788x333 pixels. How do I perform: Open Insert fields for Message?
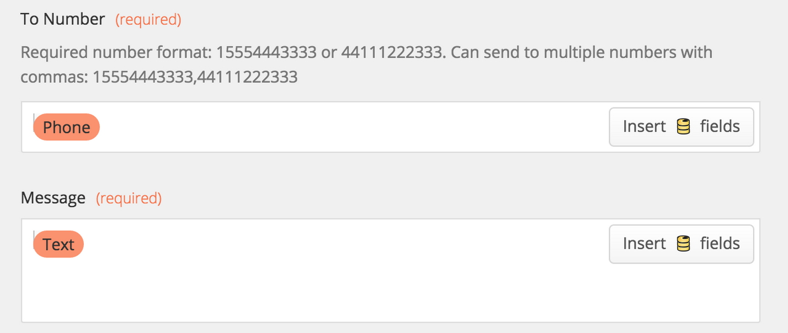681,244
